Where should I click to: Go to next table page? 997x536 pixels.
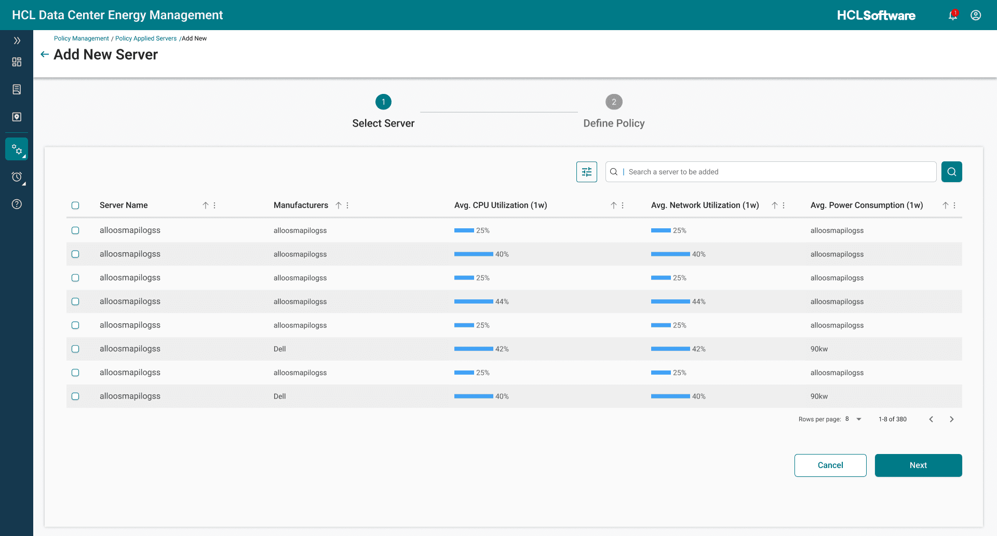click(952, 419)
